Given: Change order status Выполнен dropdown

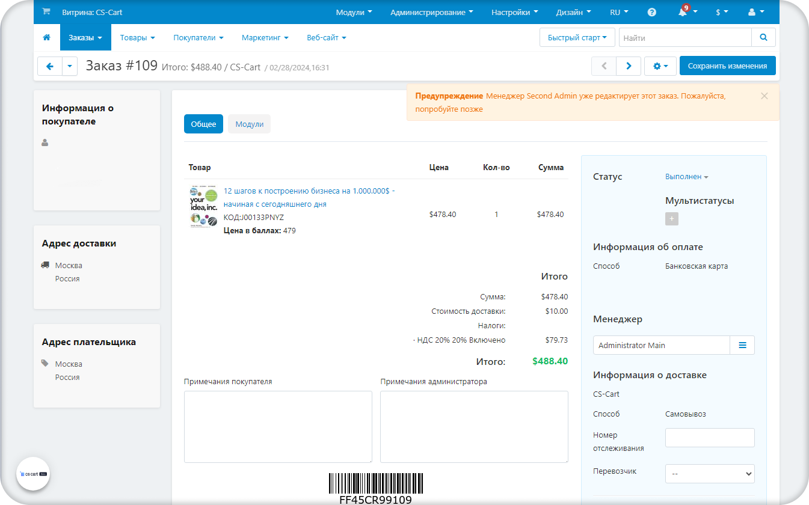Looking at the screenshot, I should pos(687,177).
